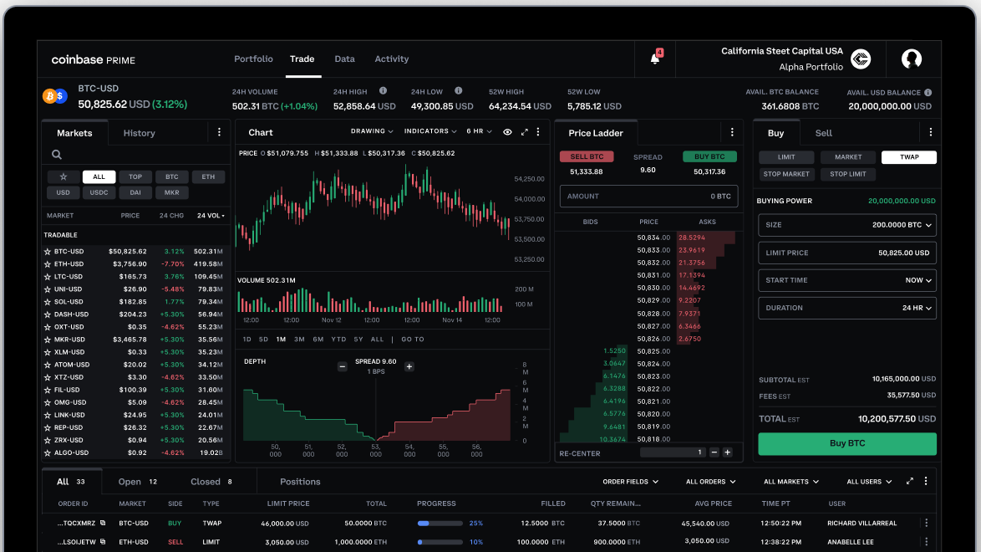Click BUY BTC in Price Ladder
This screenshot has height=552, width=981.
[709, 156]
